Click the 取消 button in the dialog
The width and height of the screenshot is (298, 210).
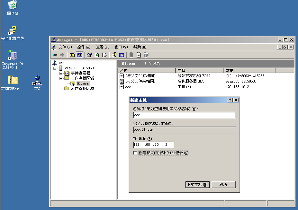[223, 185]
